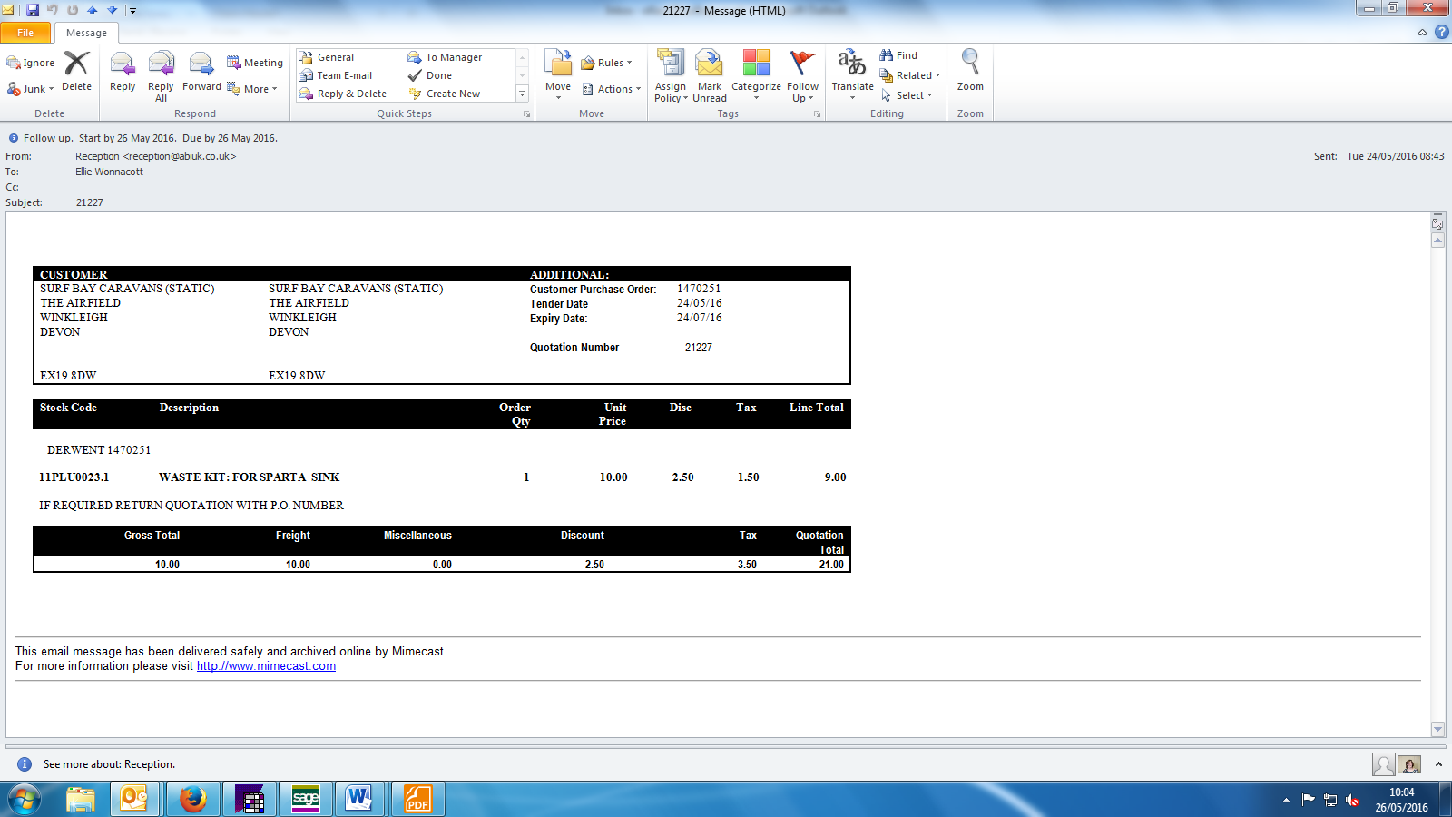Select the Message ribbon tab
1452x817 pixels.
[x=86, y=33]
